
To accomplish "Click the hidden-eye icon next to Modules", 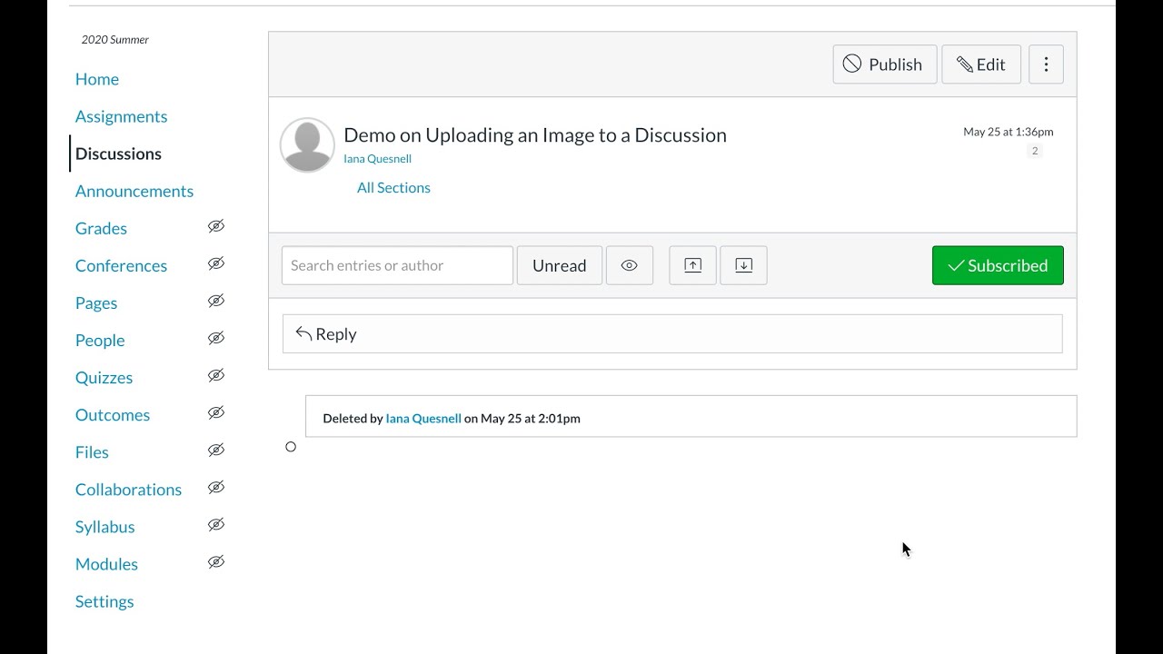I will coord(215,562).
